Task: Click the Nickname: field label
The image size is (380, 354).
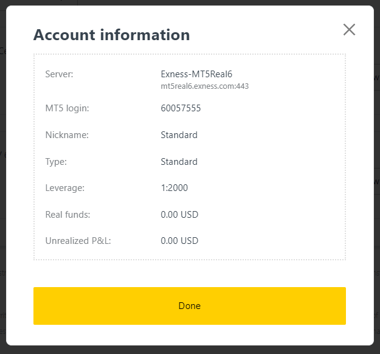Action: [67, 135]
